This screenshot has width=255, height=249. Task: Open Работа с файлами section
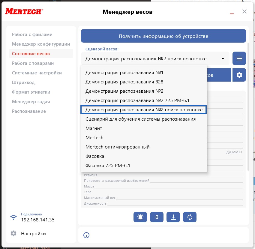pos(32,34)
